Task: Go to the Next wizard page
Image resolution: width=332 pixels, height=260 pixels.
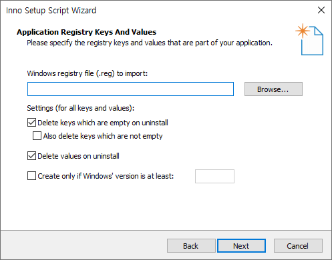Action: click(x=241, y=246)
